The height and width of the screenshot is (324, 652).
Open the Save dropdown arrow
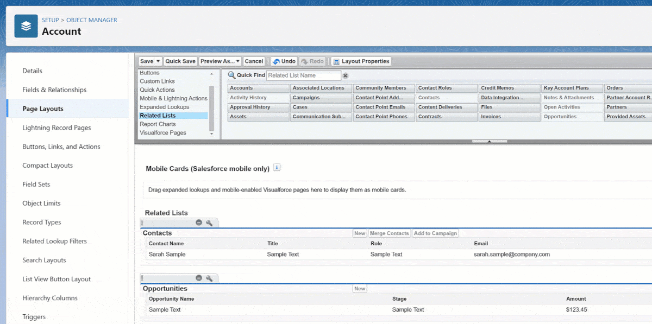click(x=158, y=61)
